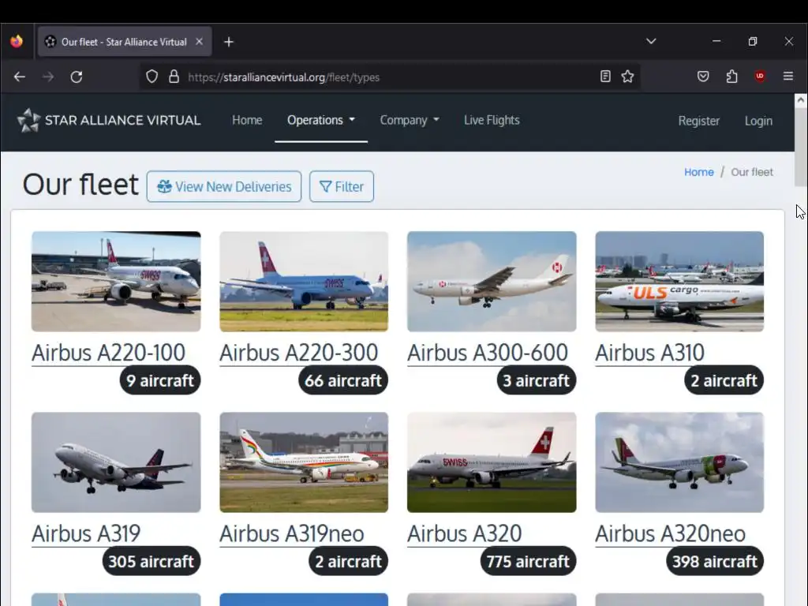Select the Our fleet browser tab
The width and height of the screenshot is (808, 606).
click(124, 42)
